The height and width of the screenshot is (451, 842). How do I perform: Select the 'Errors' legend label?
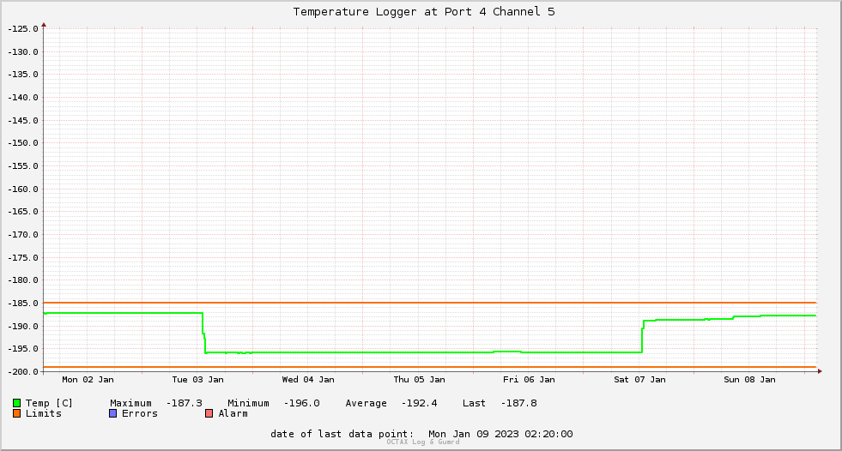tap(140, 413)
